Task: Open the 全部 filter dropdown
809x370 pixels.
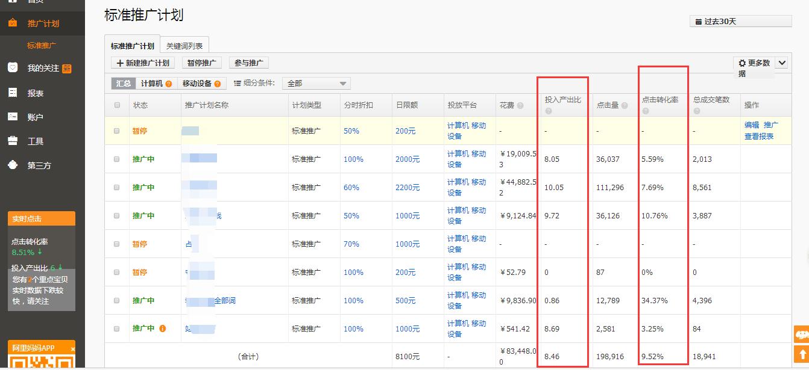Action: point(316,83)
